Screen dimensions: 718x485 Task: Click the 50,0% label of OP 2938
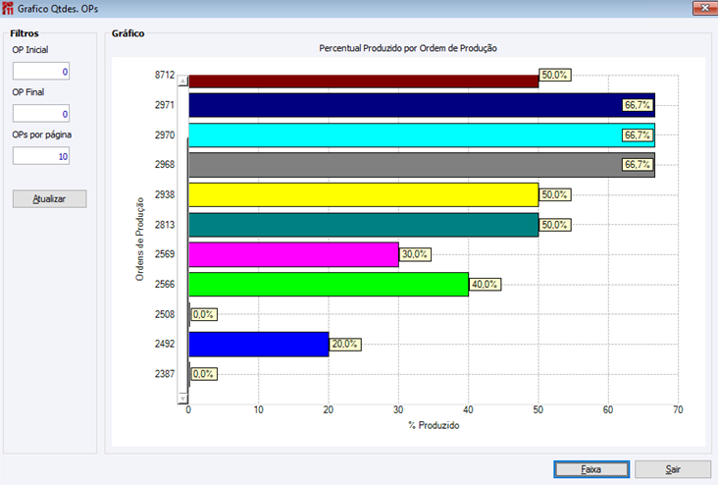tap(555, 194)
